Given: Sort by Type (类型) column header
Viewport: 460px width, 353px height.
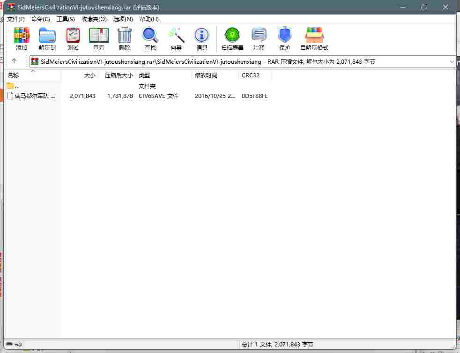Looking at the screenshot, I should (x=163, y=75).
